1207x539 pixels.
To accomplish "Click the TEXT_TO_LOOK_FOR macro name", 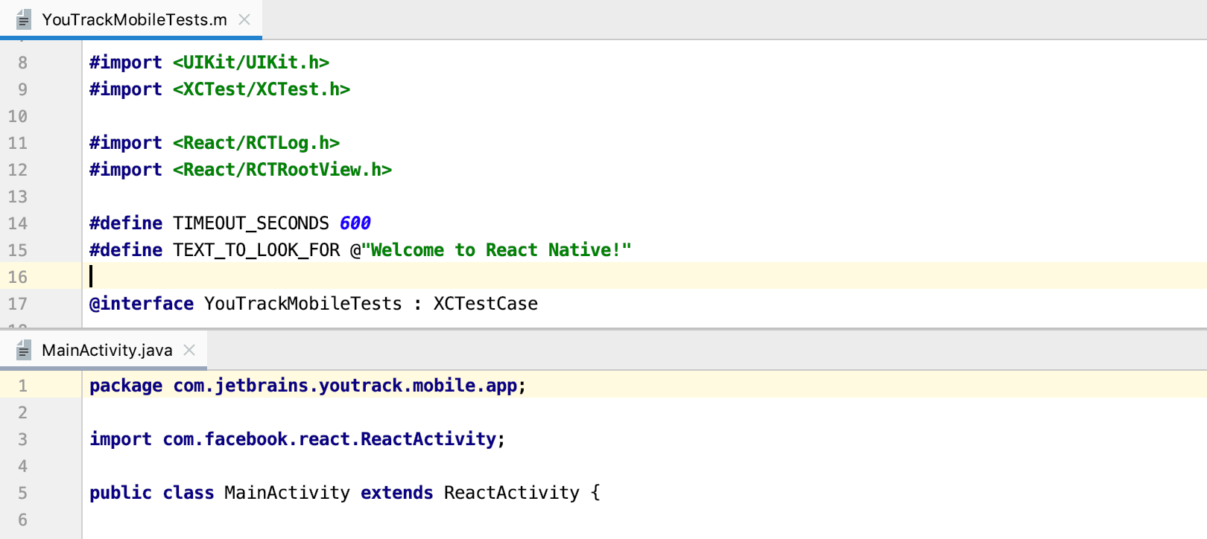I will pos(256,250).
